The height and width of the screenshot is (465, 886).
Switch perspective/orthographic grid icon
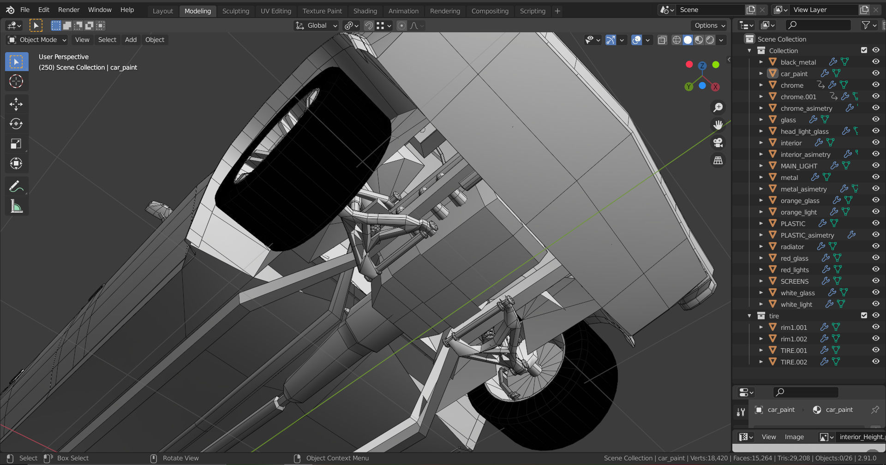tap(718, 160)
